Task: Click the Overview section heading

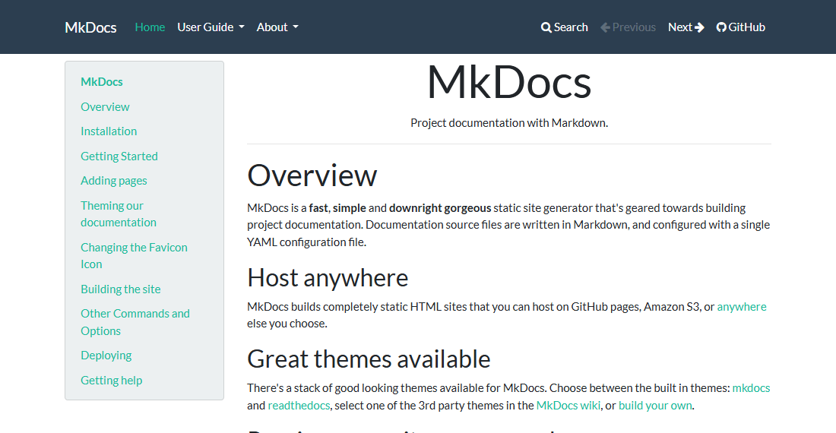Action: [312, 175]
